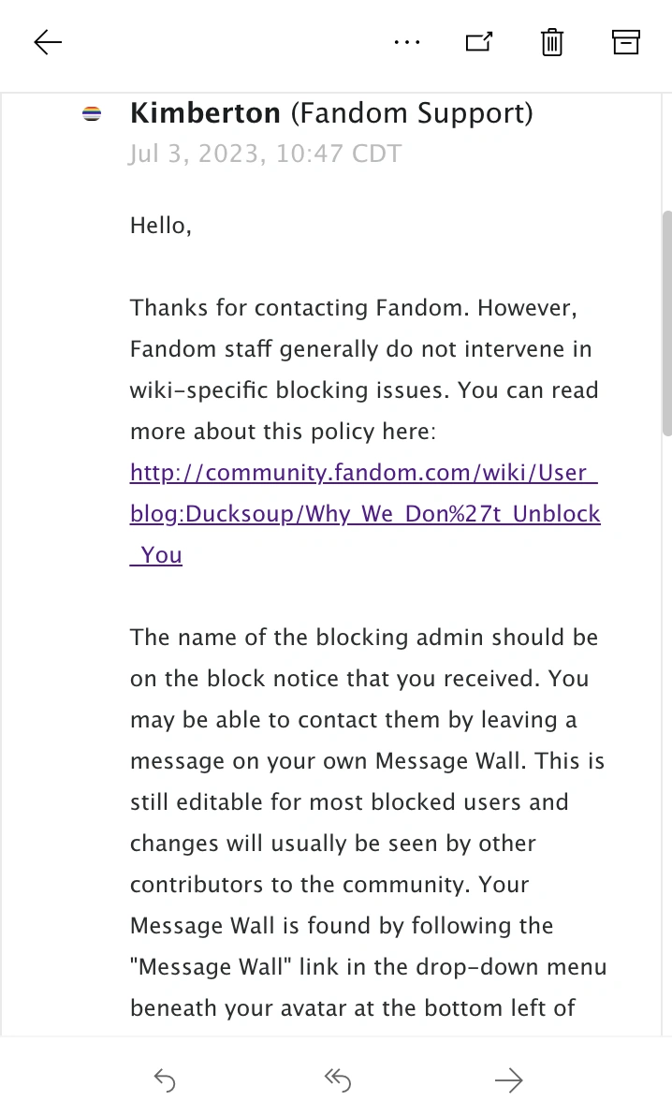Delete this email using the trash icon

(x=551, y=42)
